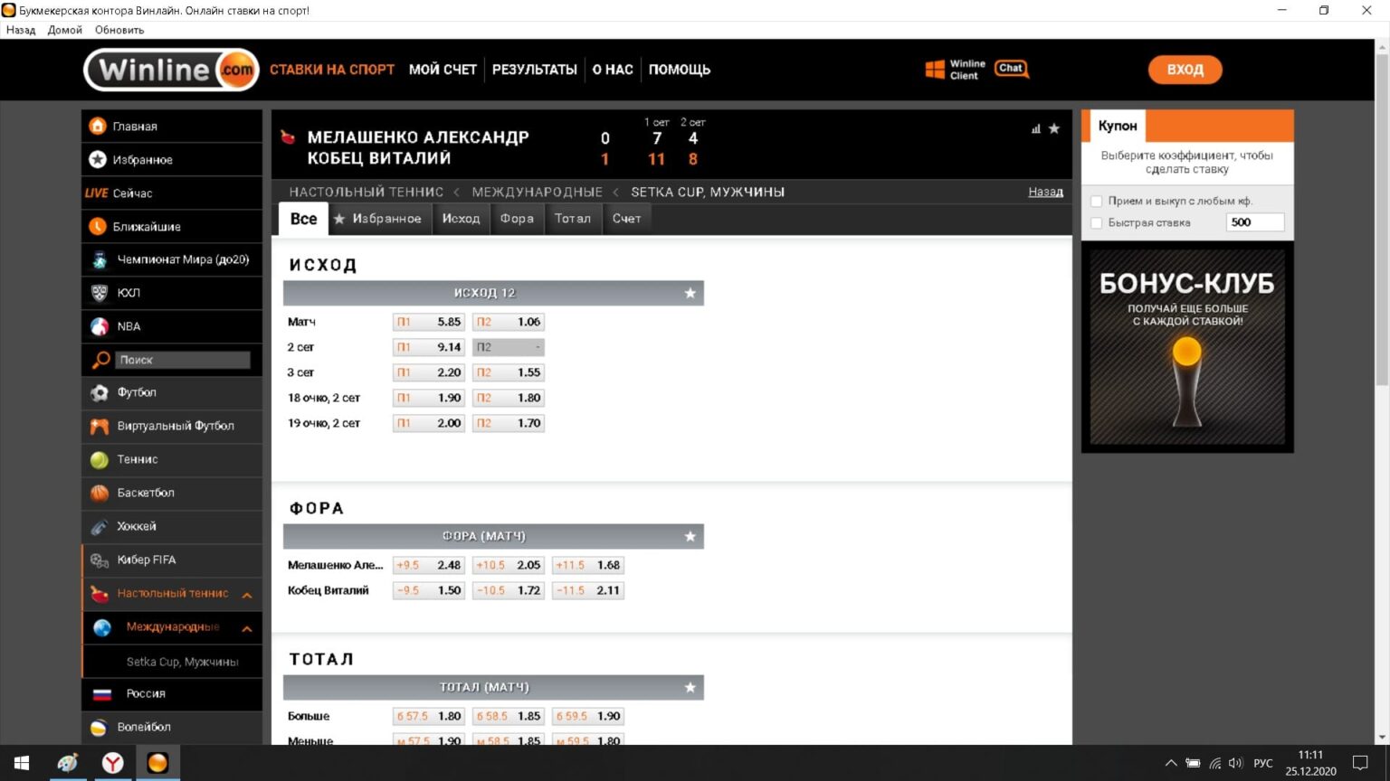This screenshot has width=1390, height=781.
Task: Open О НАС menu
Action: click(613, 70)
